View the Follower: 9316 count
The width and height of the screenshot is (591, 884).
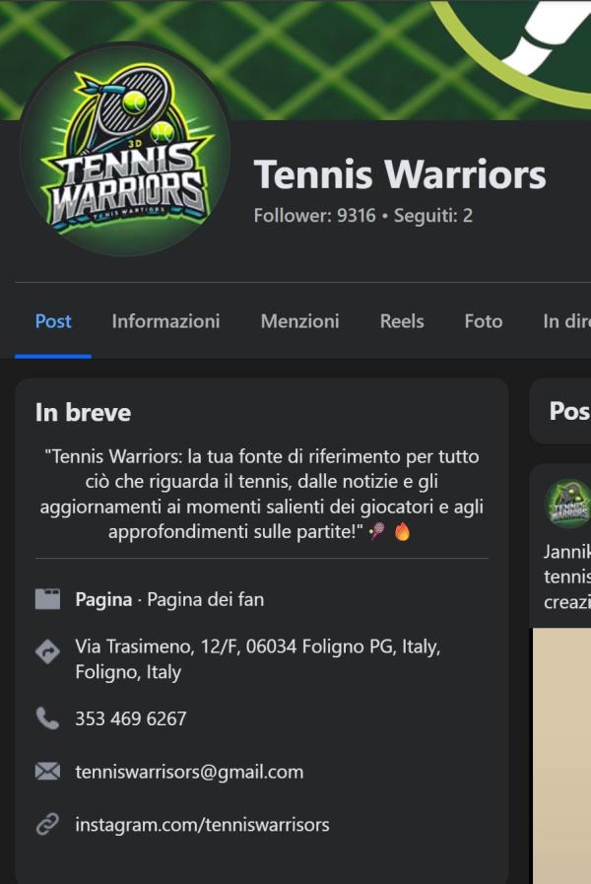[x=314, y=216]
